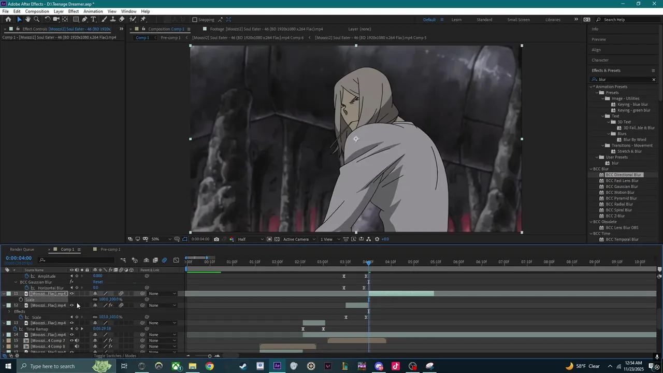Open the 50% magnification dropdown
Screen dimensions: 663x373
tap(162, 239)
